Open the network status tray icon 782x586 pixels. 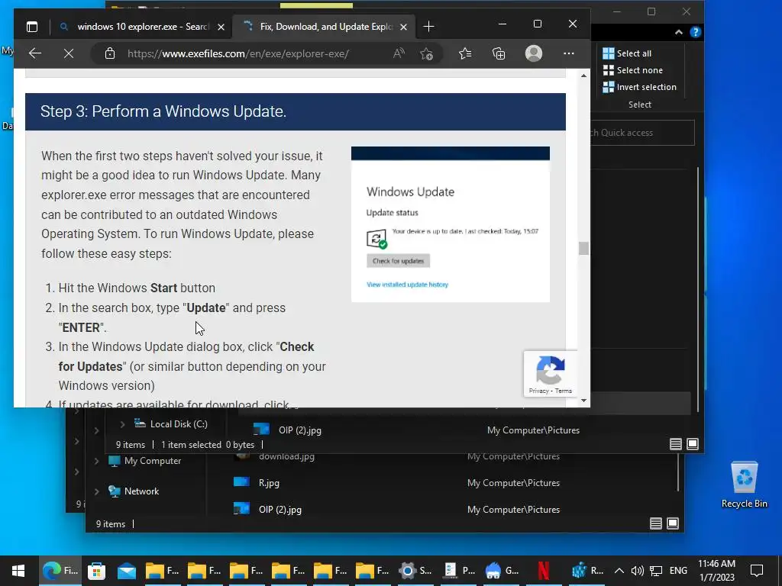coord(656,571)
